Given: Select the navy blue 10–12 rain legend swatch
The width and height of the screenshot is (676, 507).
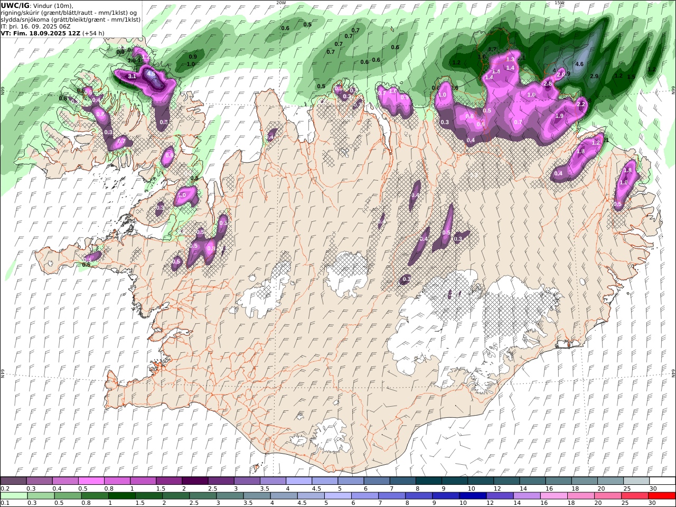Looking at the screenshot, I should (472, 496).
